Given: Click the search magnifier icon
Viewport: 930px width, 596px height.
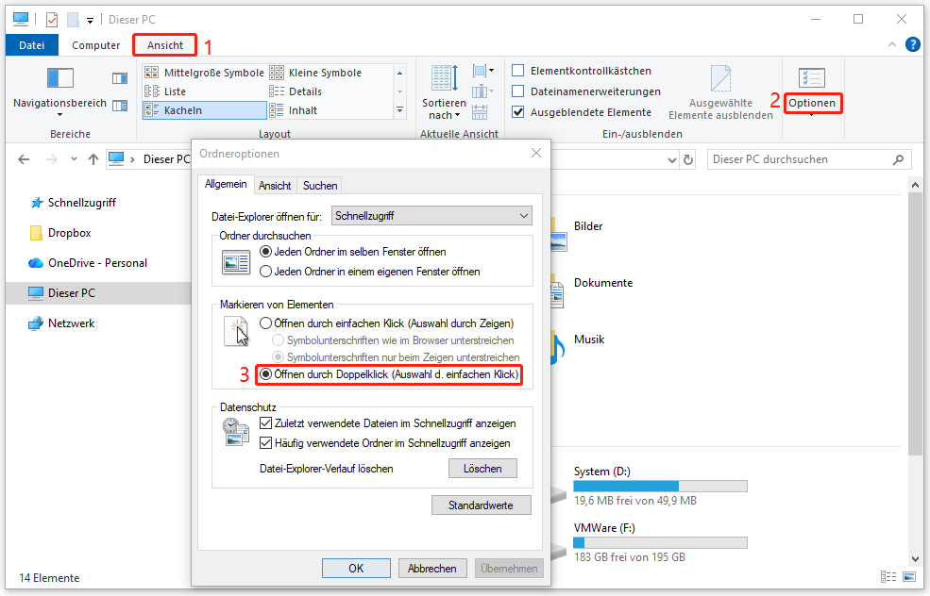Looking at the screenshot, I should [x=898, y=159].
